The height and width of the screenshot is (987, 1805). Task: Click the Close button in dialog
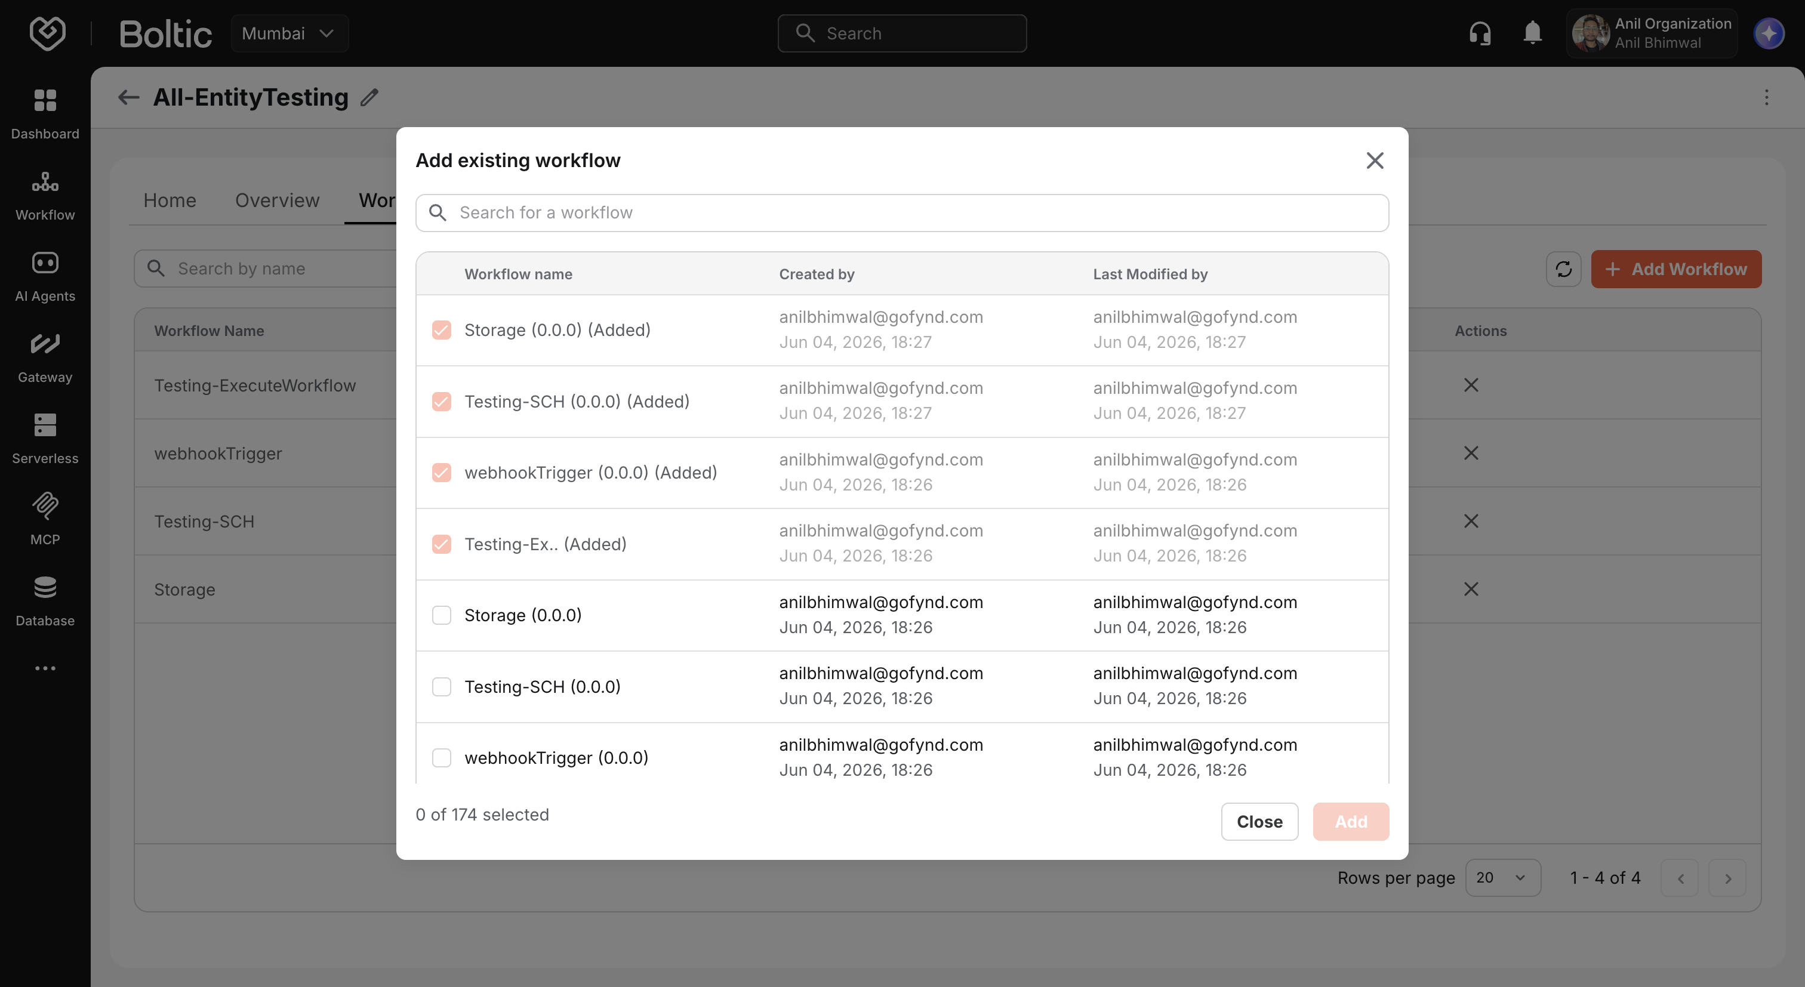pyautogui.click(x=1259, y=822)
